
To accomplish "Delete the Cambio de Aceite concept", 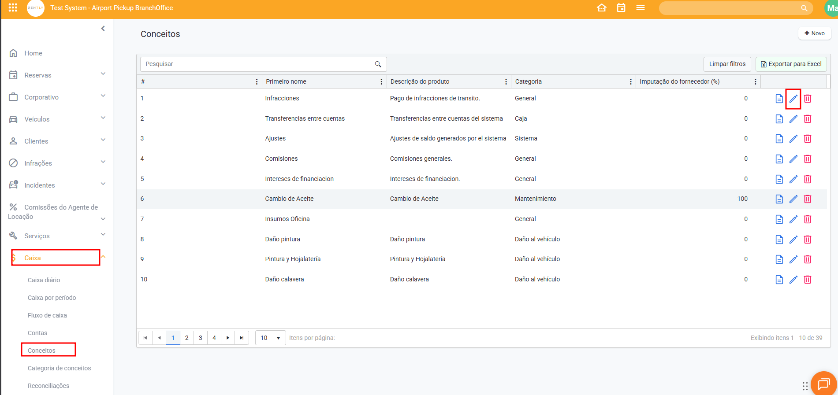I will pyautogui.click(x=807, y=199).
